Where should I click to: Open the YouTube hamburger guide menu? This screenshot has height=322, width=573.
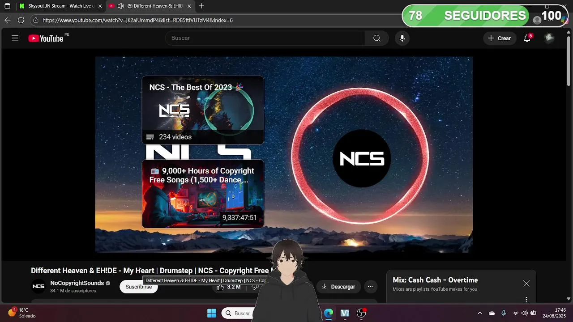coord(15,38)
